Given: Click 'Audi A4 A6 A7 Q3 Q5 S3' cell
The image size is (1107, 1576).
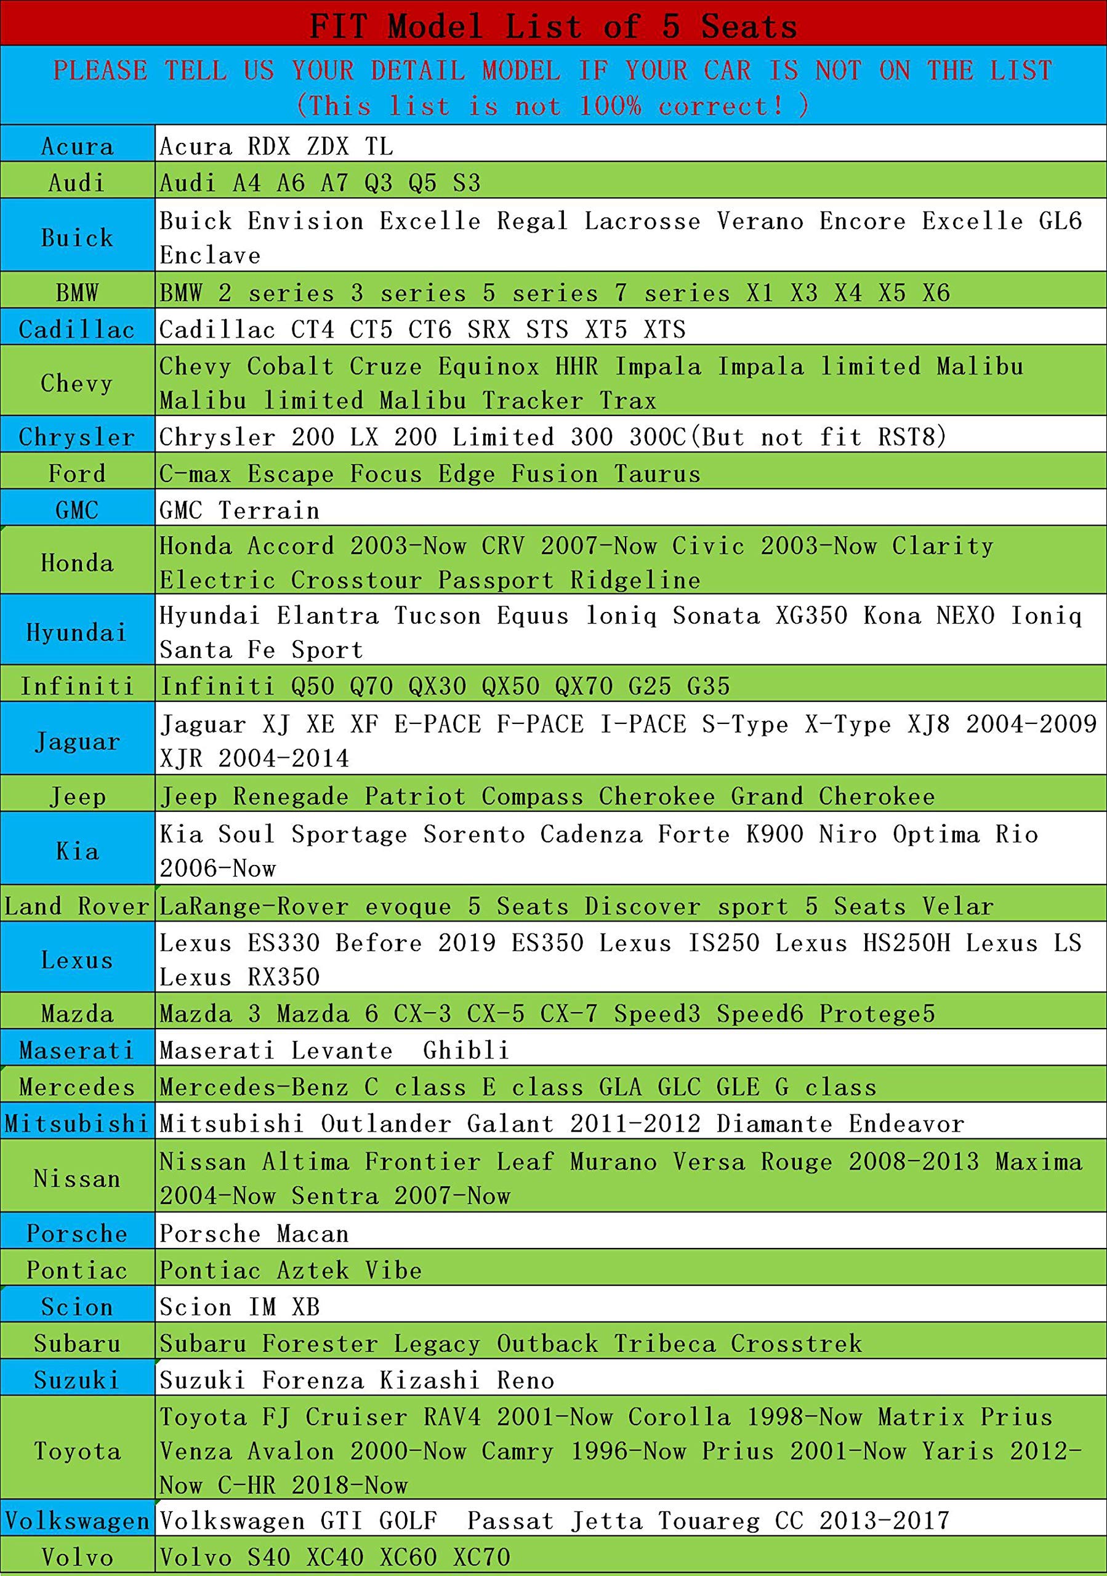Looking at the screenshot, I should 630,180.
